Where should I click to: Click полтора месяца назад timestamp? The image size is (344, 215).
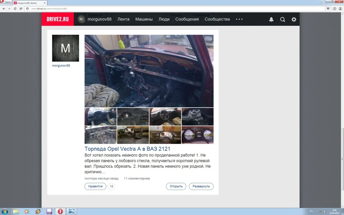[101, 178]
